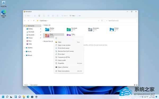This screenshot has width=159, height=99.
Task: Open the recent locations chevron
Action: (x=31, y=21)
